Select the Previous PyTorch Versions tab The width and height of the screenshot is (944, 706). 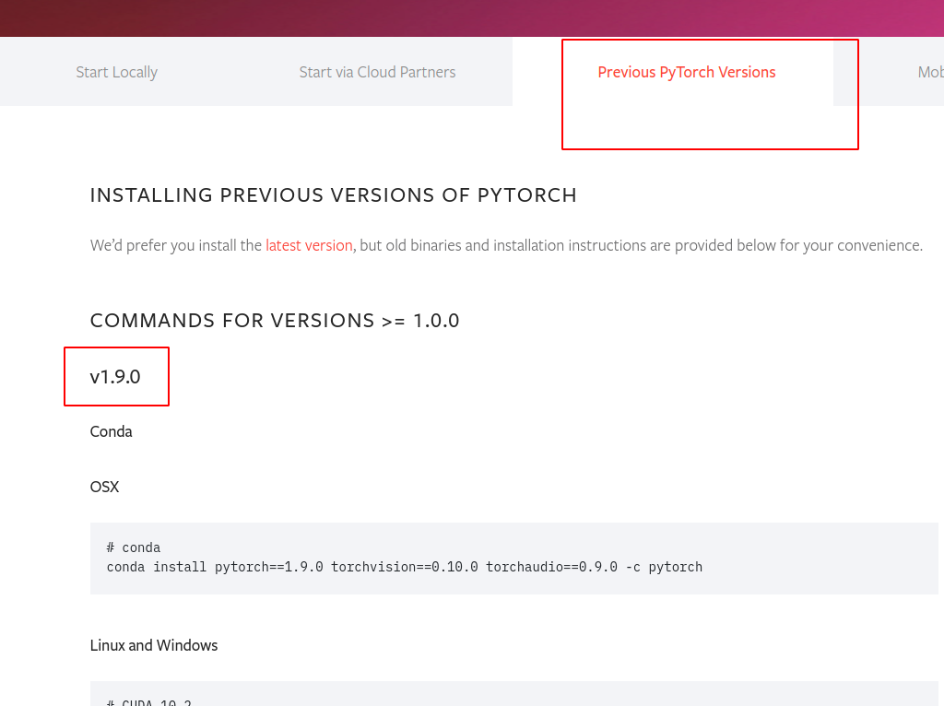[686, 71]
